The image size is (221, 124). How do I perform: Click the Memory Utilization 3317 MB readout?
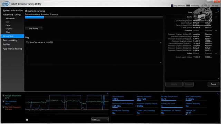point(147,98)
